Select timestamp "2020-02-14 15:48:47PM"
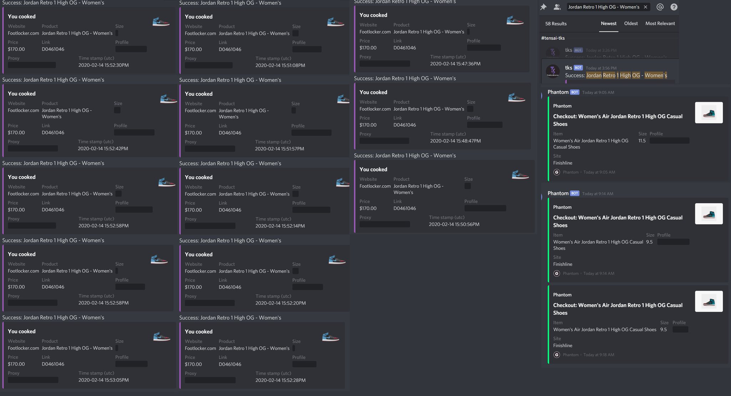This screenshot has height=396, width=731. point(455,141)
